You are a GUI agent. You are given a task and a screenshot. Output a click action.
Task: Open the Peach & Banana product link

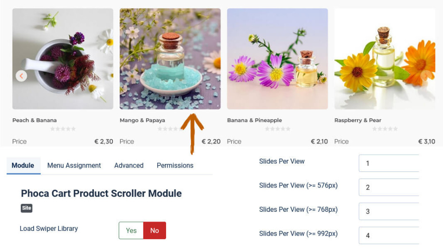click(35, 120)
